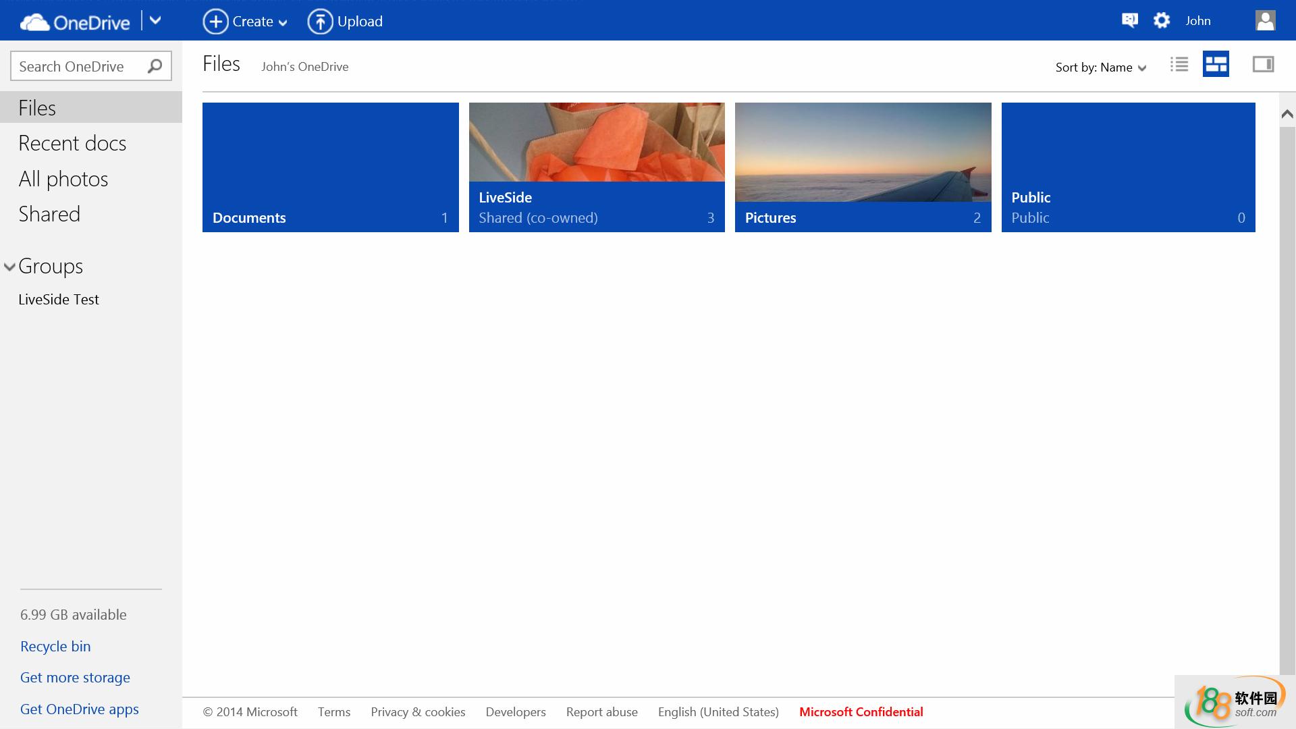Open Recent docs in the sidebar
The height and width of the screenshot is (729, 1296).
point(72,143)
